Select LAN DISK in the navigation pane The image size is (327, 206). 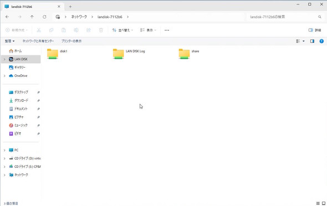coord(21,59)
